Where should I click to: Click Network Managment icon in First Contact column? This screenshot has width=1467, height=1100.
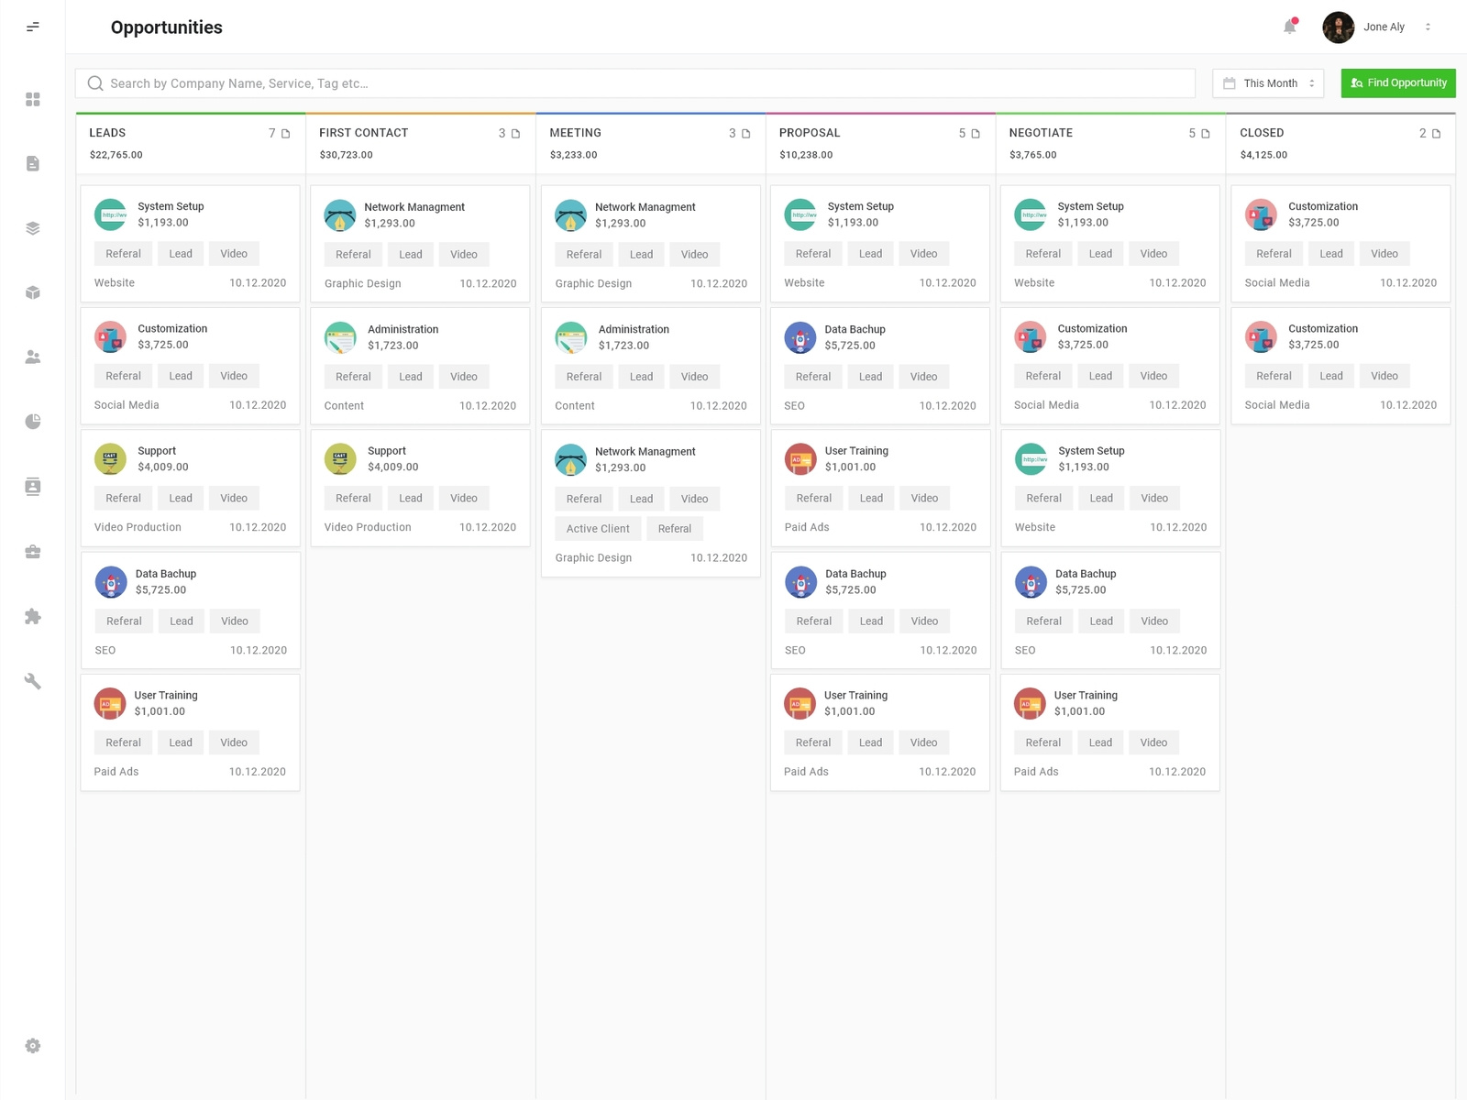340,215
